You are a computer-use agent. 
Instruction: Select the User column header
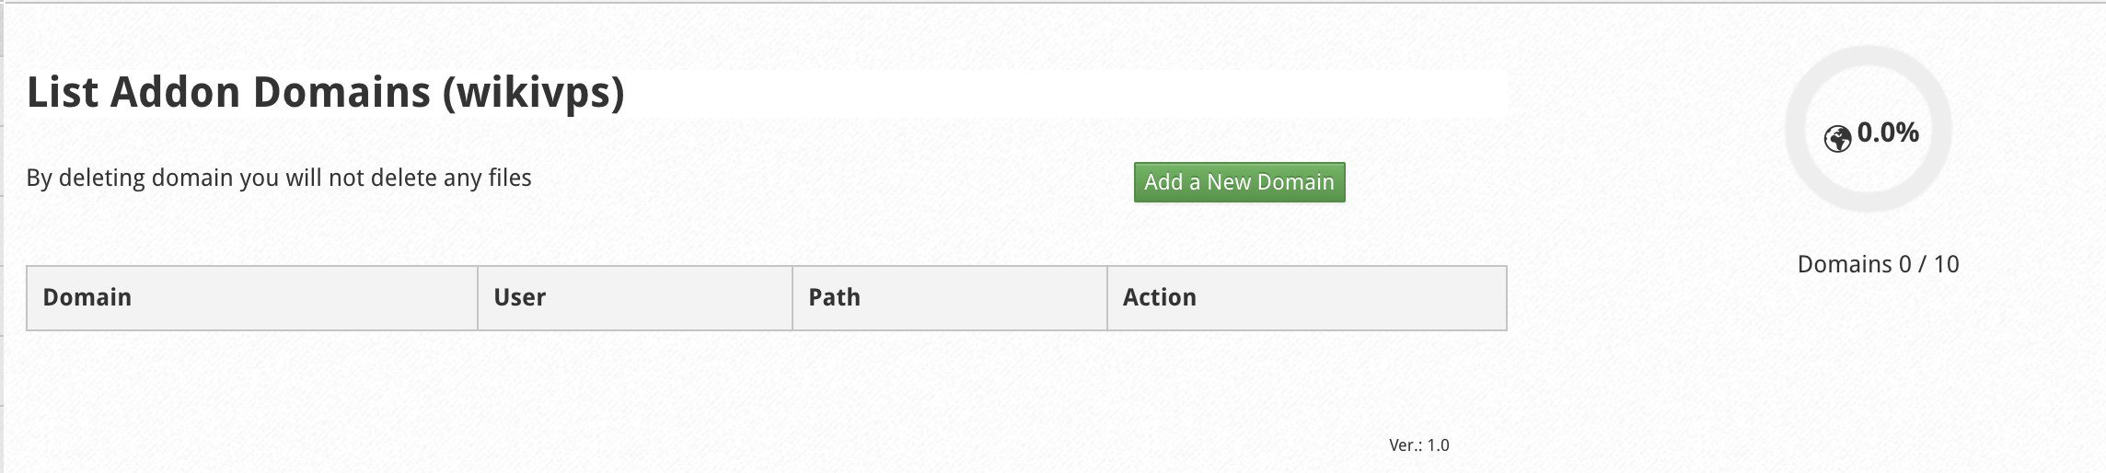[520, 297]
